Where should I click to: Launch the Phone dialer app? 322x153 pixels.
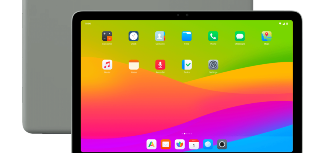point(213,36)
